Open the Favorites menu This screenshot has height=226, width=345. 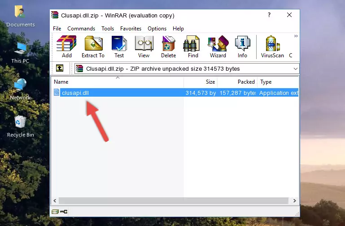[x=131, y=29]
